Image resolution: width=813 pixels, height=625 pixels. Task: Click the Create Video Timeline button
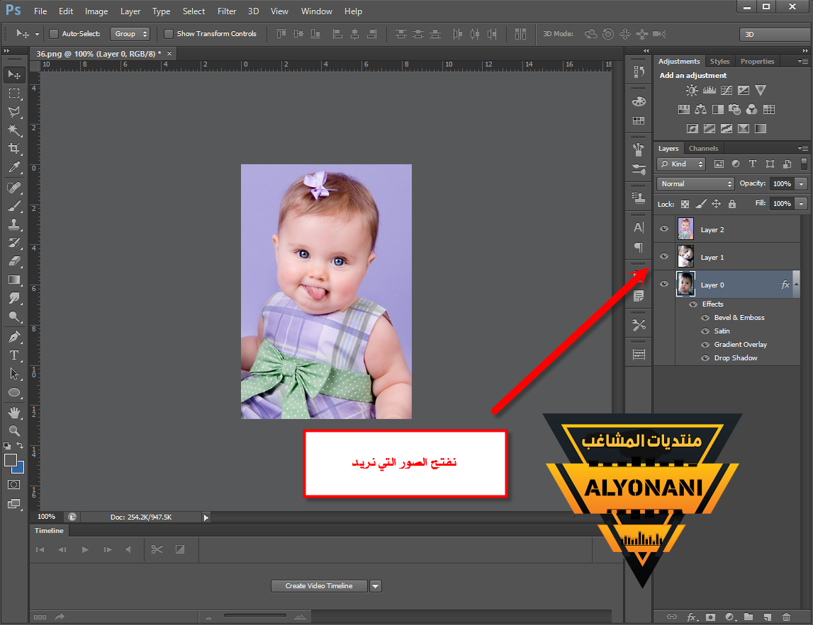pyautogui.click(x=320, y=586)
